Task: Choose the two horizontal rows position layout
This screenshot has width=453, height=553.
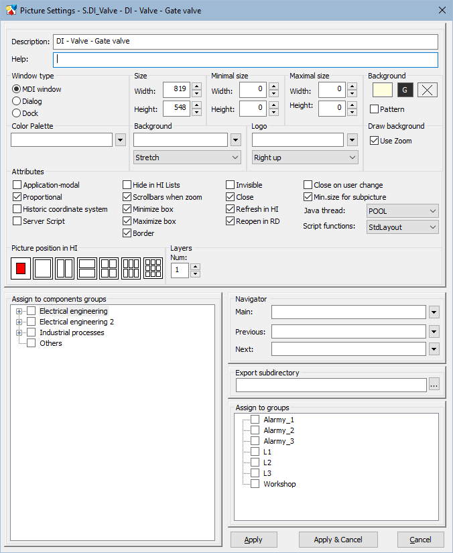Action: click(87, 268)
